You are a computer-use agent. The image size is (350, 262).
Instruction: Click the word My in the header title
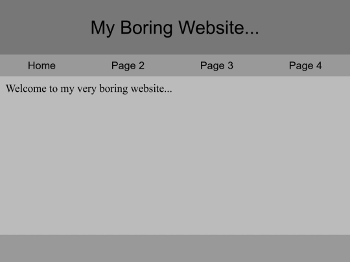(x=102, y=28)
